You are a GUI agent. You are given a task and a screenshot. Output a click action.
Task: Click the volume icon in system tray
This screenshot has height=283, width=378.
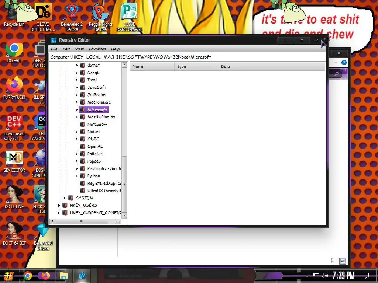[325, 276]
